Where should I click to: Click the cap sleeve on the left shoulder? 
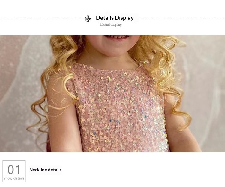(70, 89)
